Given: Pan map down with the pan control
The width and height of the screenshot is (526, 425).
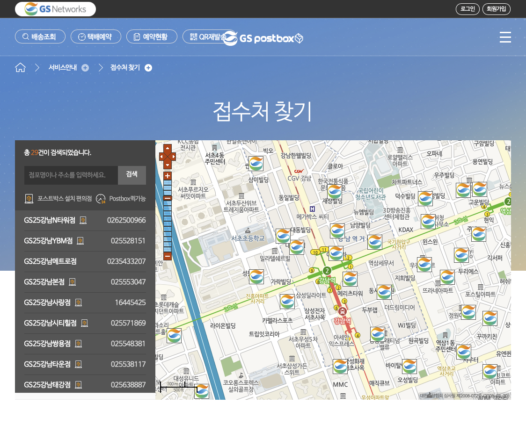Looking at the screenshot, I should (x=168, y=164).
